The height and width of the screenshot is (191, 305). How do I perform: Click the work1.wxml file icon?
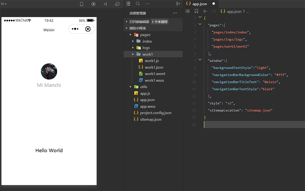click(x=141, y=74)
